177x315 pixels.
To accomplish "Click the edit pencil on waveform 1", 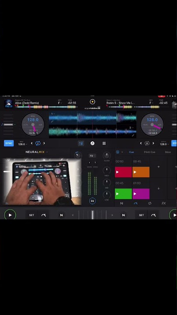I will 52,121.
